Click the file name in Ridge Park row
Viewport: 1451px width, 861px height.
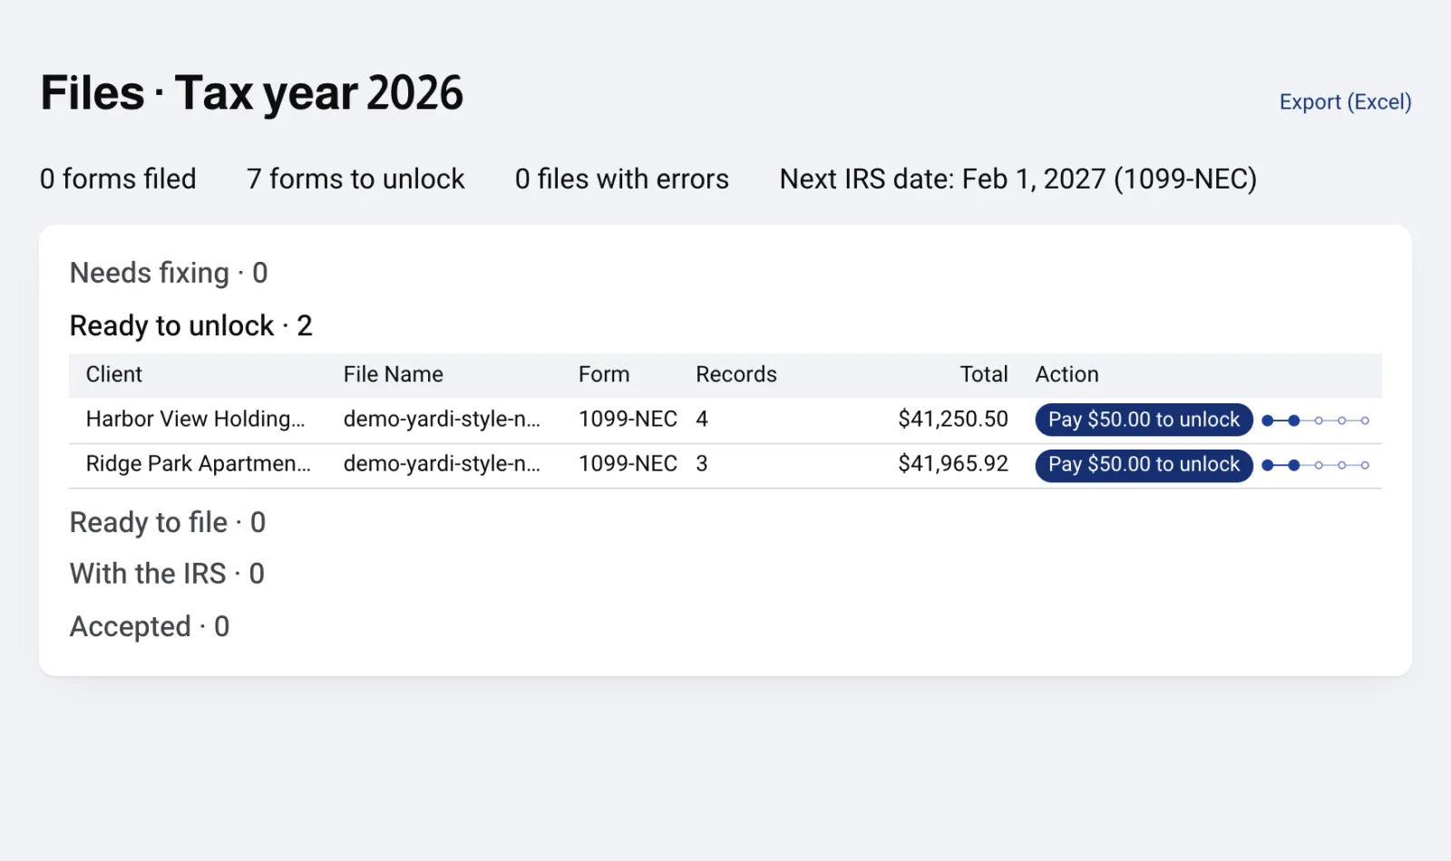pos(442,463)
